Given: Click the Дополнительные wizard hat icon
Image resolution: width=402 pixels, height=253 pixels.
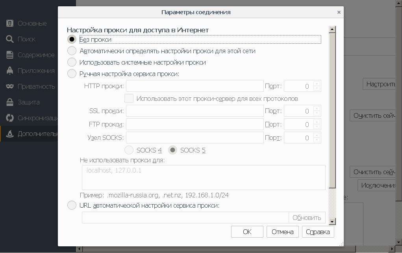Looking at the screenshot, I should 10,134.
